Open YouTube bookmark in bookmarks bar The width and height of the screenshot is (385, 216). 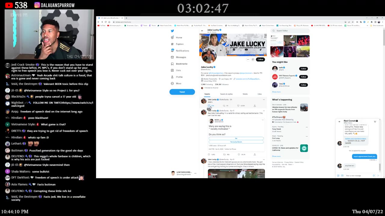click(102, 25)
